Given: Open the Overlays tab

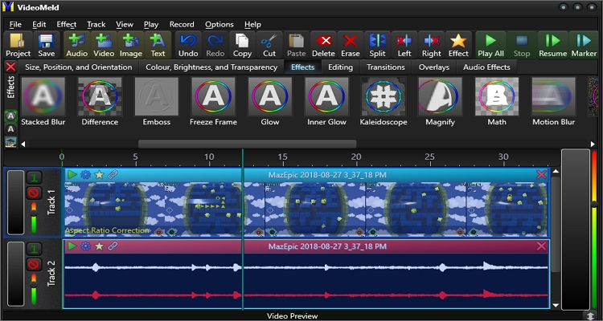Looking at the screenshot, I should coord(434,67).
